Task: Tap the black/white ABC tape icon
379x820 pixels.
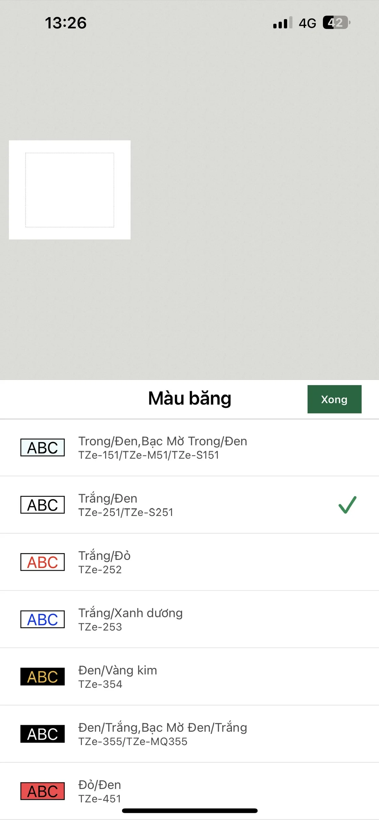Action: pos(43,734)
